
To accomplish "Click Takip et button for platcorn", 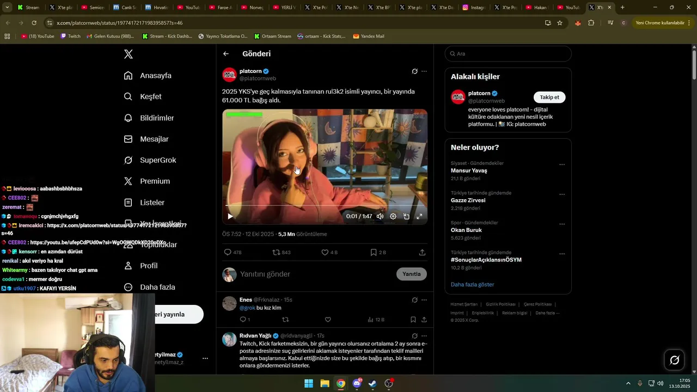I will click(x=549, y=97).
